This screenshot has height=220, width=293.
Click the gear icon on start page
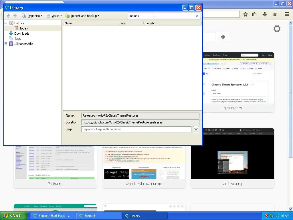tap(277, 29)
